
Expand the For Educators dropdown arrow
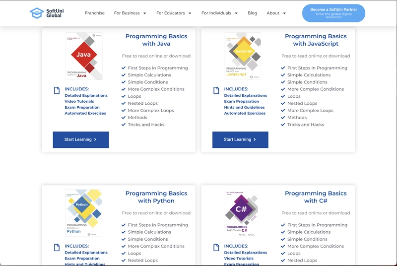pyautogui.click(x=190, y=13)
